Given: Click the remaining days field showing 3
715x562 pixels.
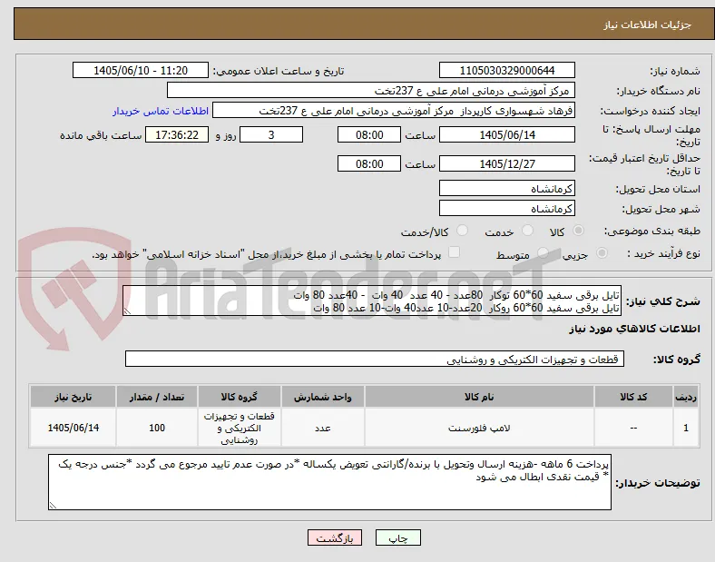Looking at the screenshot, I should tap(271, 134).
